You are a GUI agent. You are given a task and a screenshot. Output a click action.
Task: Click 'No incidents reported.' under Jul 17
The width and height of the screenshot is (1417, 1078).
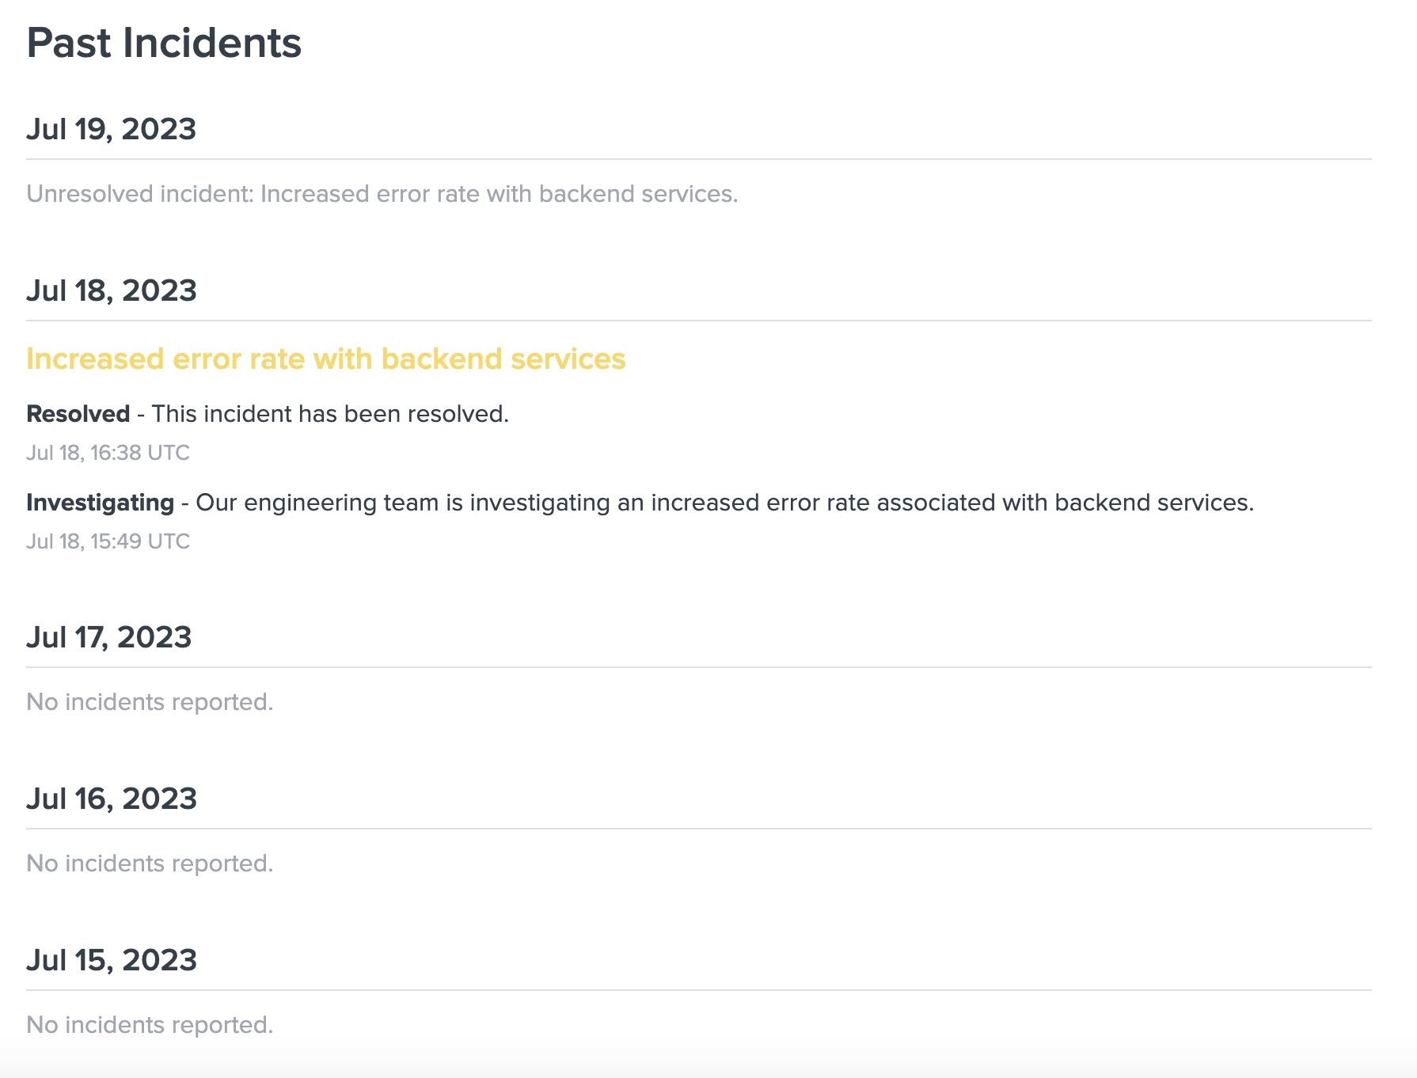150,702
